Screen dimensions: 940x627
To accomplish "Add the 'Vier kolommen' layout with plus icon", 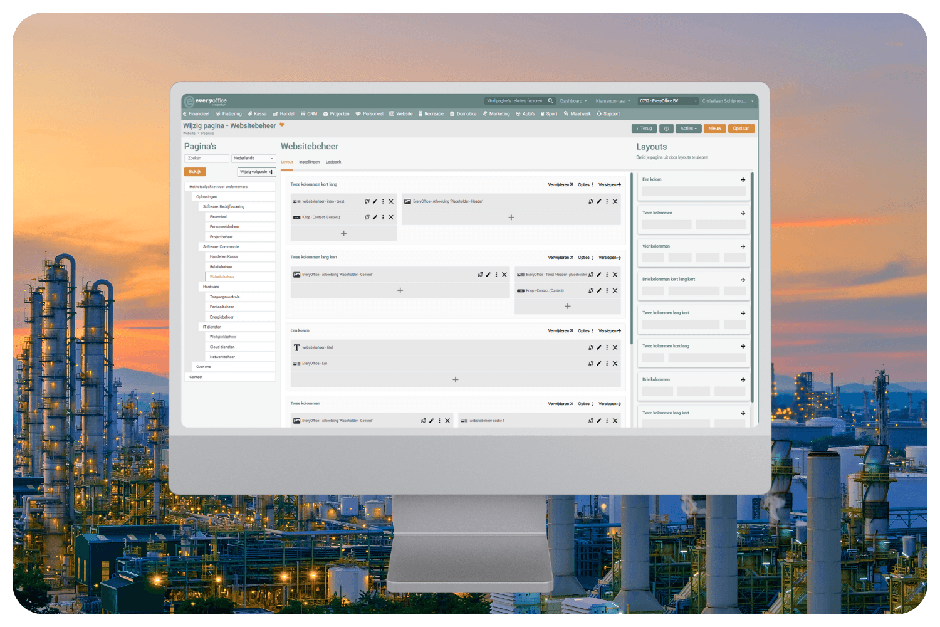I will (x=743, y=246).
